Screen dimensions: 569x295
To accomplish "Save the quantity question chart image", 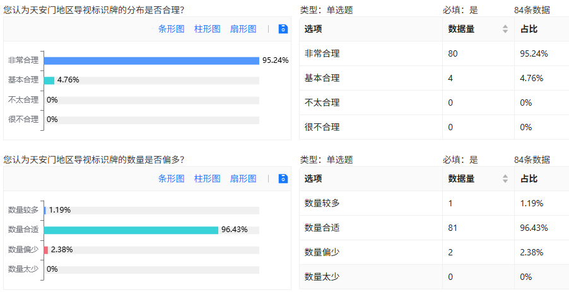I will pyautogui.click(x=283, y=179).
